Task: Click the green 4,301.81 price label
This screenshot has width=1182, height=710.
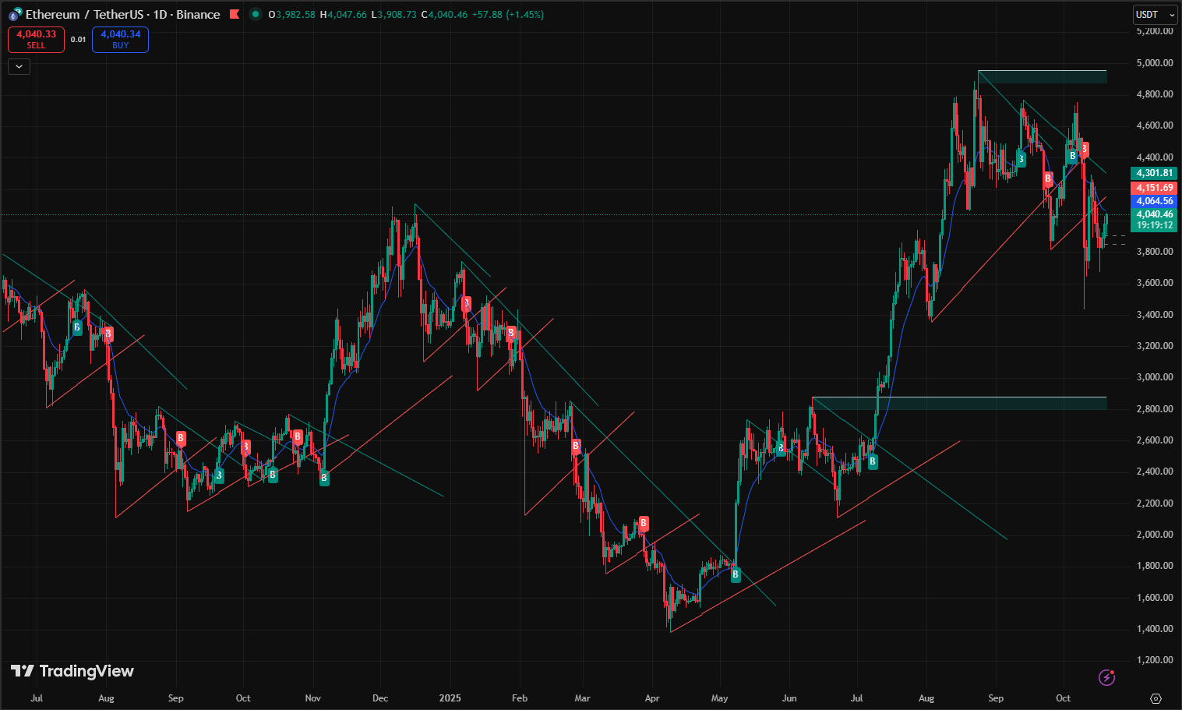Action: click(1153, 173)
